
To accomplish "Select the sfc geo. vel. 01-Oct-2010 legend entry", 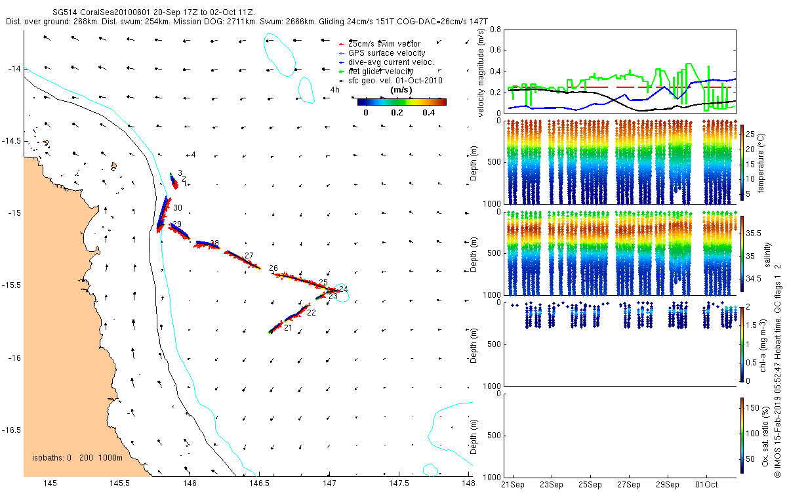I will click(395, 81).
